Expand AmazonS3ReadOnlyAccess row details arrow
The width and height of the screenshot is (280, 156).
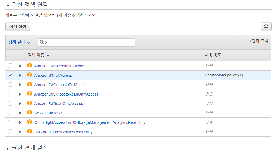tap(20, 104)
